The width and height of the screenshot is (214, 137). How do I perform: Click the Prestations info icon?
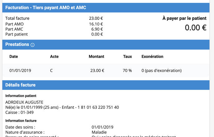point(32,45)
